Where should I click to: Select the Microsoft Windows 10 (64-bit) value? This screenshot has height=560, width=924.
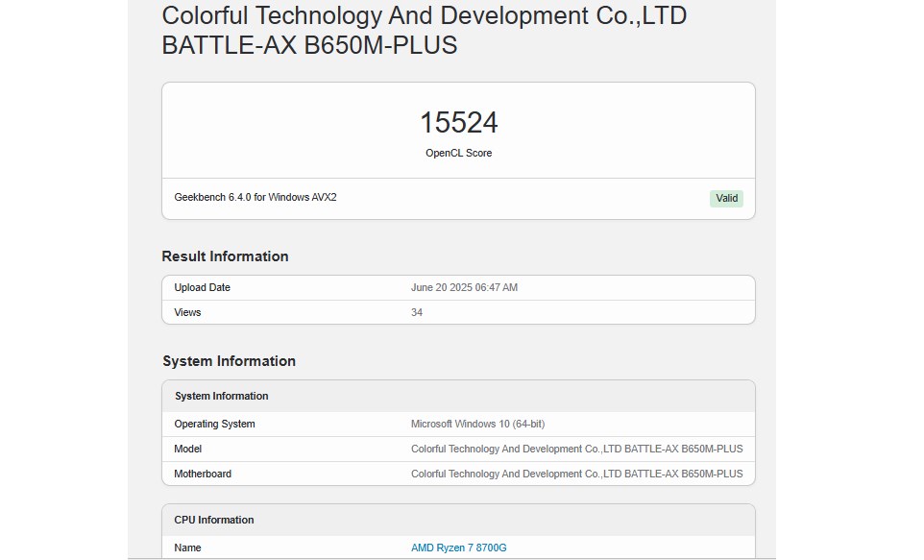(x=478, y=424)
